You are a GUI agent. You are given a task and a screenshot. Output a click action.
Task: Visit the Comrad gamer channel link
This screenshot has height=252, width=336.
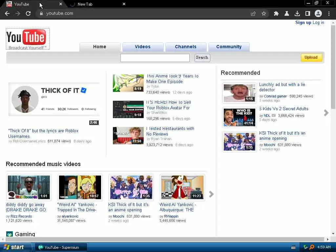click(x=275, y=96)
